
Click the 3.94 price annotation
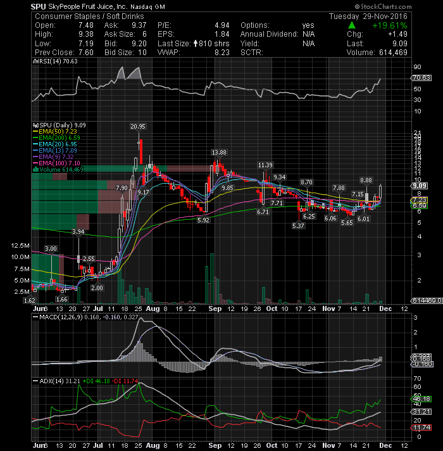pyautogui.click(x=78, y=232)
